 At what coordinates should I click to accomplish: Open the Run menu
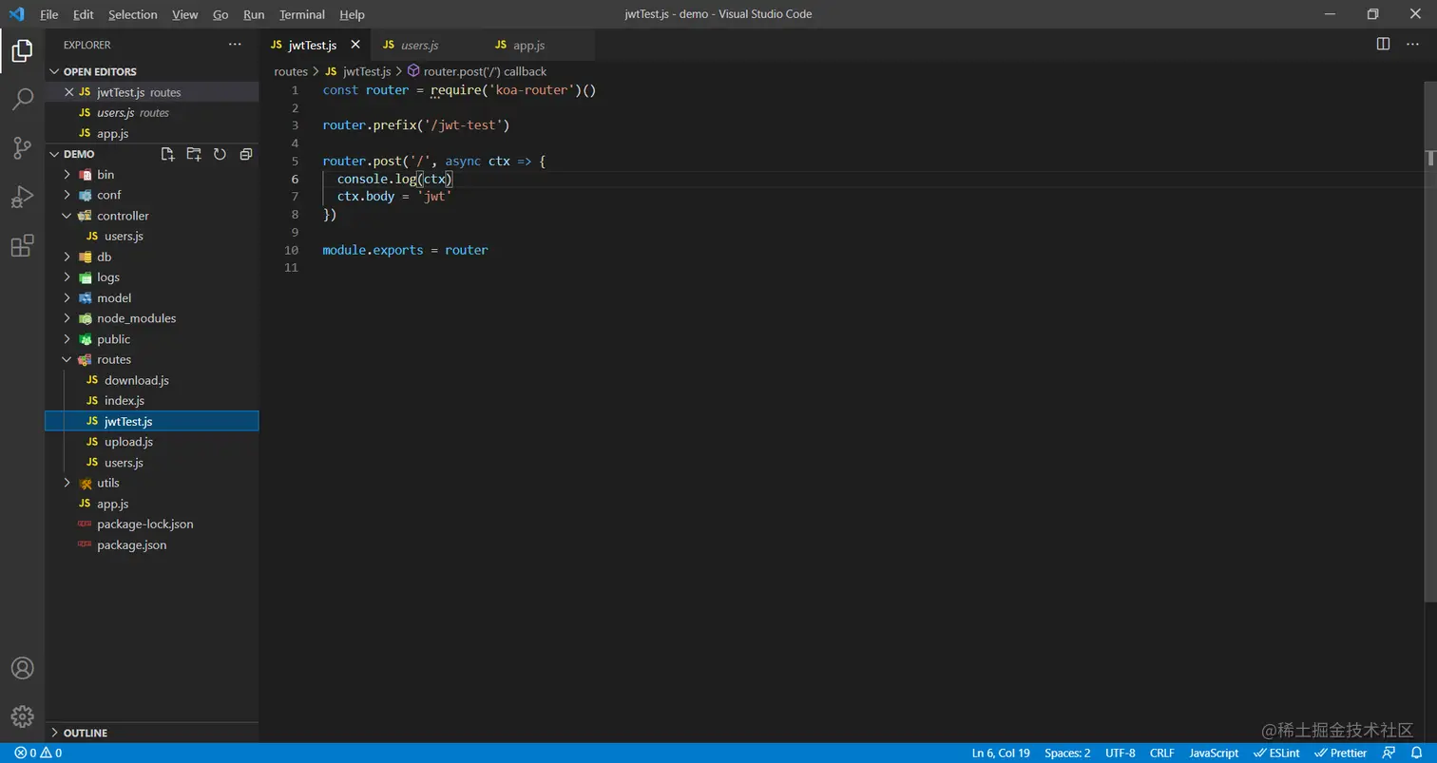point(254,14)
